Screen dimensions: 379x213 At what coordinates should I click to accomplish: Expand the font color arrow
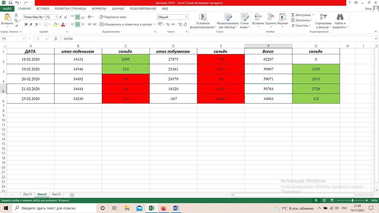(67, 24)
